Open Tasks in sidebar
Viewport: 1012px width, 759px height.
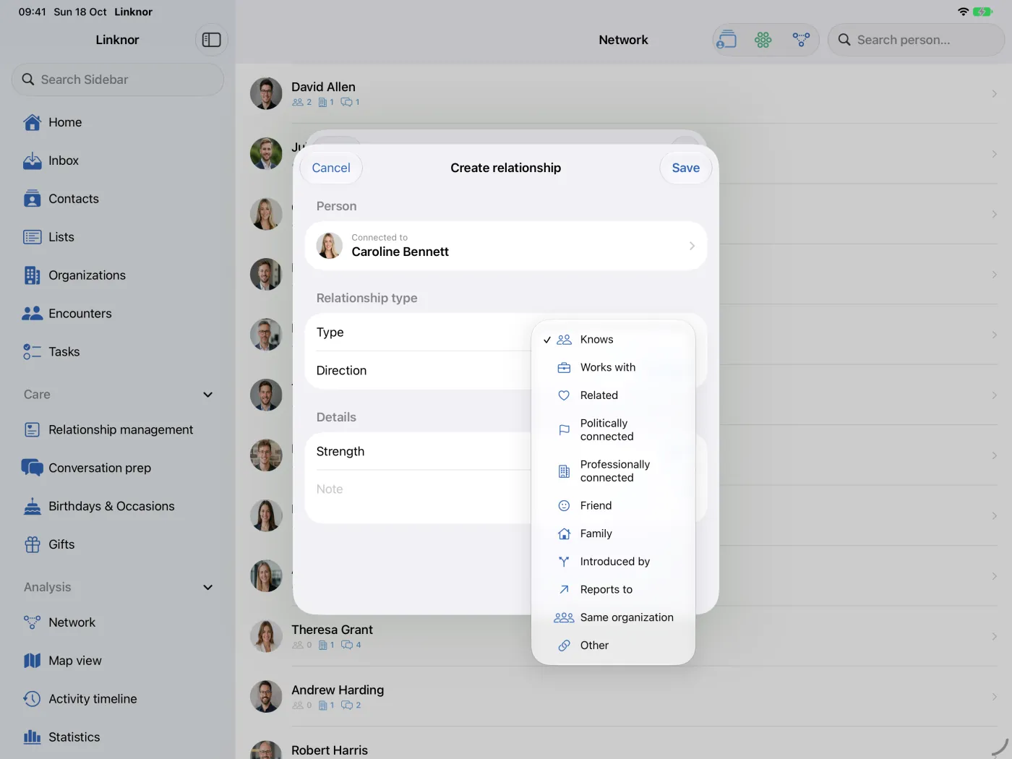(x=118, y=352)
